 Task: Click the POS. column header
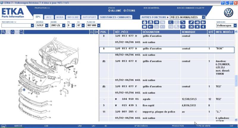[104, 32]
